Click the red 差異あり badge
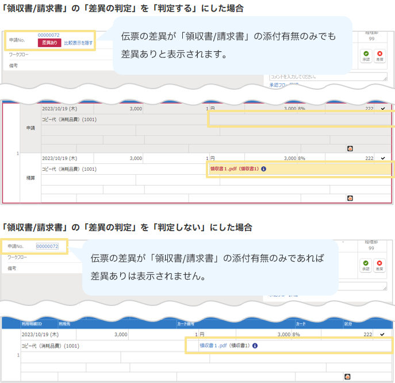The width and height of the screenshot is (395, 383). (49, 43)
